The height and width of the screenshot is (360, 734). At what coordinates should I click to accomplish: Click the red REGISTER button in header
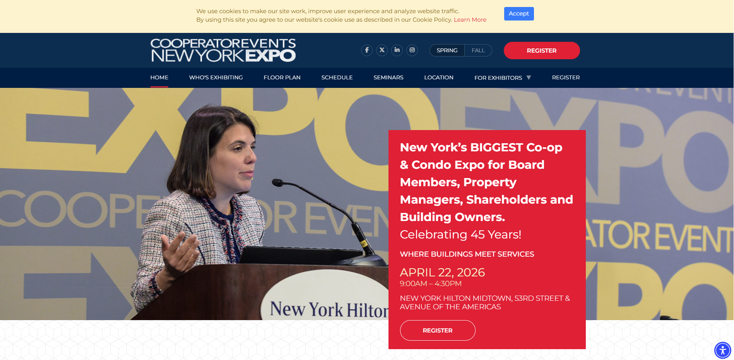[x=541, y=50]
